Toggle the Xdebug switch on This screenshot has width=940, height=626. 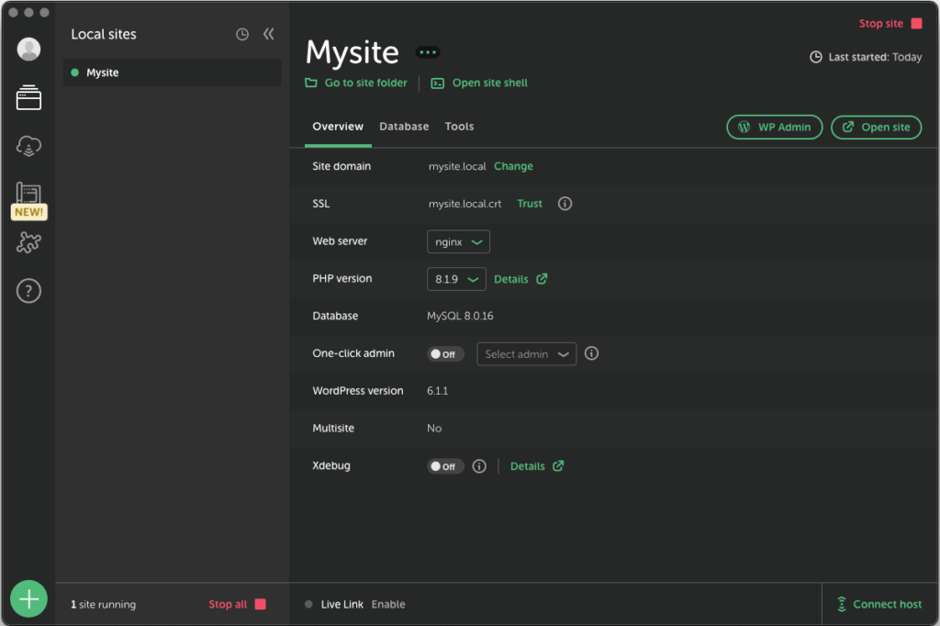[445, 466]
